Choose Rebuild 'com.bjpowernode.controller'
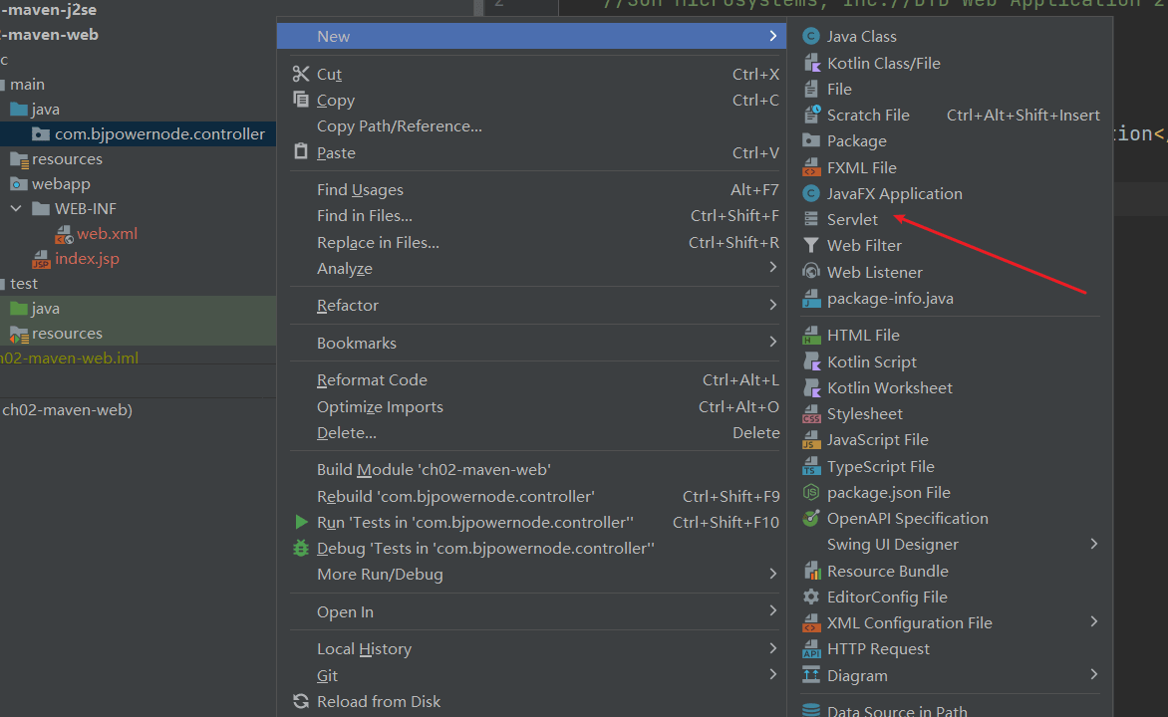This screenshot has height=717, width=1168. 532,497
